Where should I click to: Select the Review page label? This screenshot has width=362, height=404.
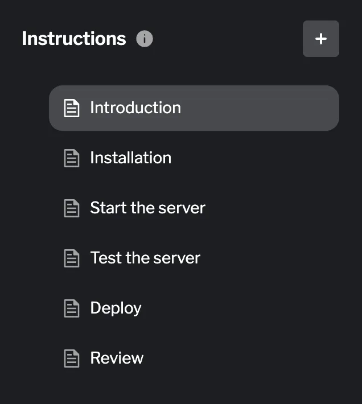coord(117,358)
